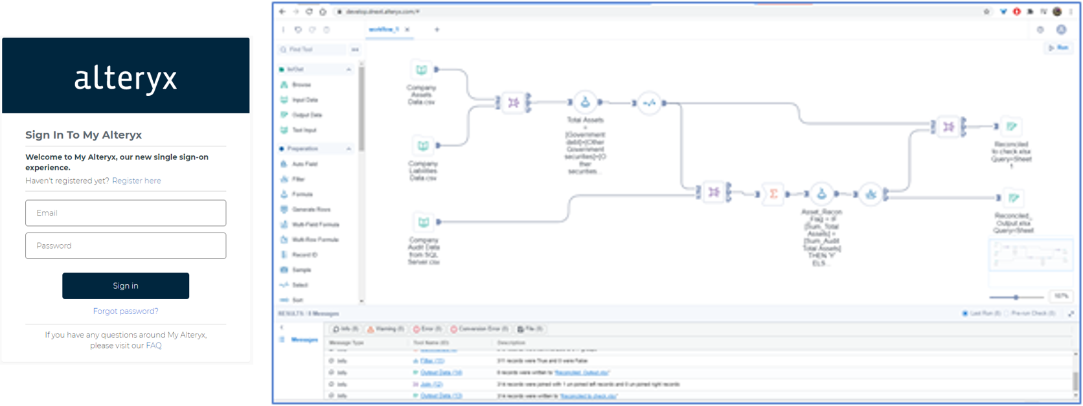Collapse the In/Out tool category
Image resolution: width=1083 pixels, height=406 pixels.
pyautogui.click(x=349, y=69)
